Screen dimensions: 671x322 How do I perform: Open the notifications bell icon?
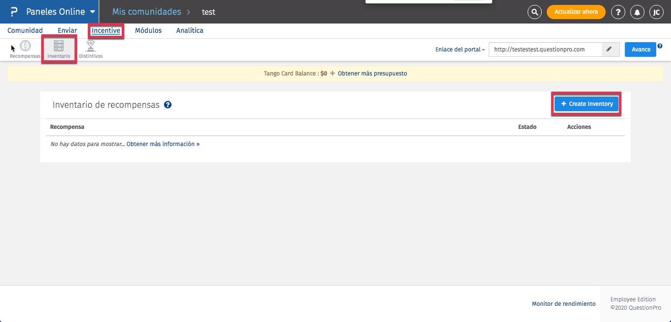pos(637,12)
